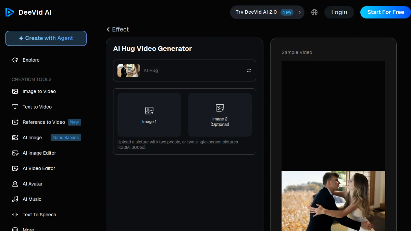The height and width of the screenshot is (231, 411).
Task: Click the Create with Agent button
Action: (46, 38)
